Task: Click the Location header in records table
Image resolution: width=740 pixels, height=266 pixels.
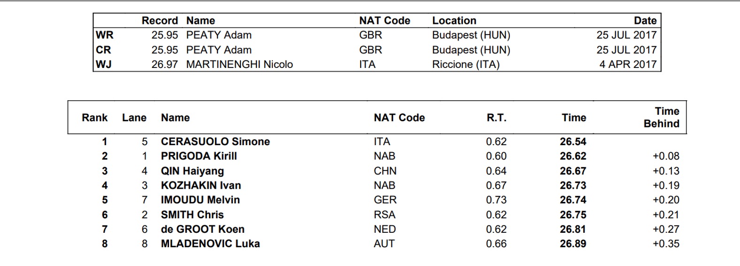Action: (454, 21)
